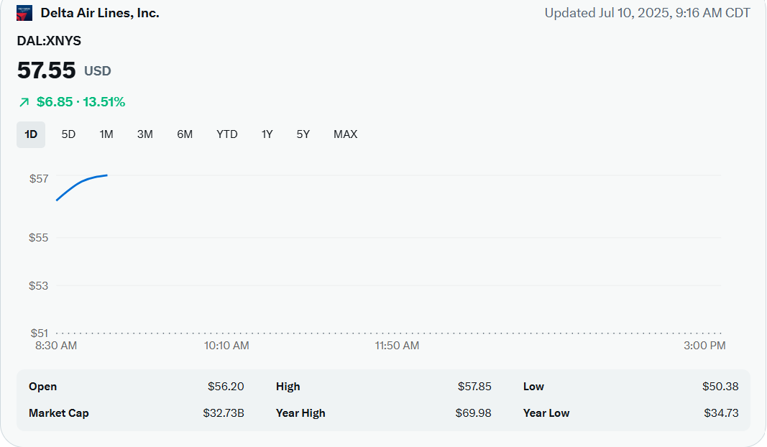Click the $56.20 open value
The height and width of the screenshot is (447, 767).
click(x=226, y=387)
